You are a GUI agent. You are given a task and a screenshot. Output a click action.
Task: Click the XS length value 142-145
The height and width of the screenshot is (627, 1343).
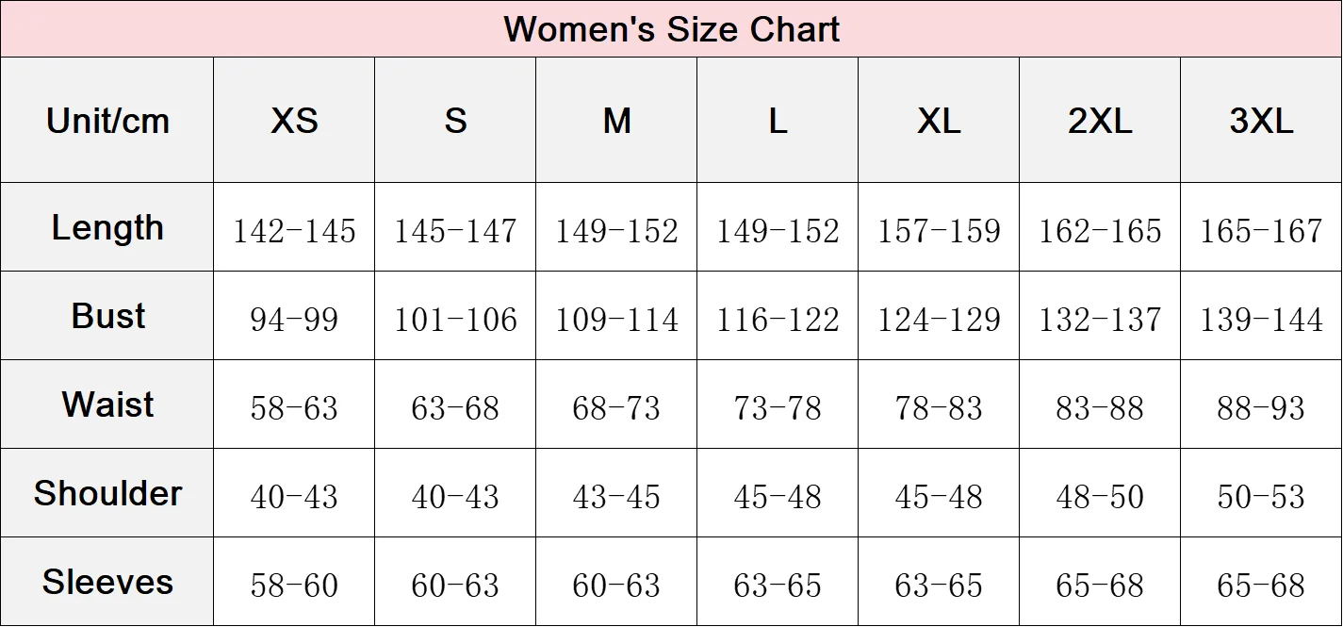click(x=294, y=231)
